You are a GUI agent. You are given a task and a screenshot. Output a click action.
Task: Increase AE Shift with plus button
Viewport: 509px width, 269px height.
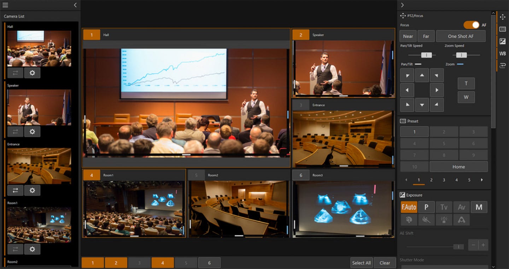pyautogui.click(x=483, y=245)
